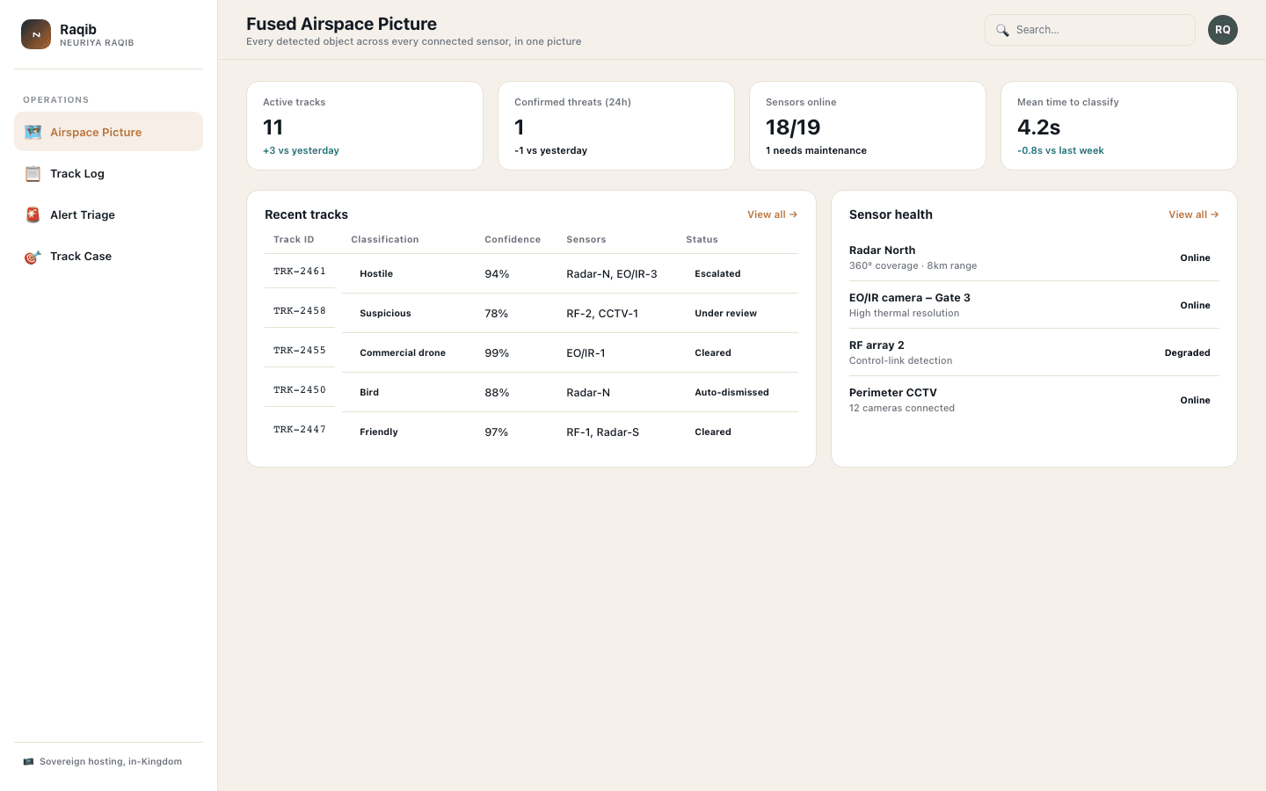Click sensors cell Radar-N, EO/IR-3

tap(612, 274)
